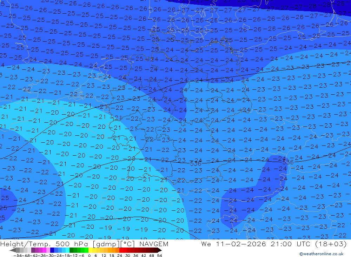Click the right-pointing dark arrow of color legend

tap(160, 250)
